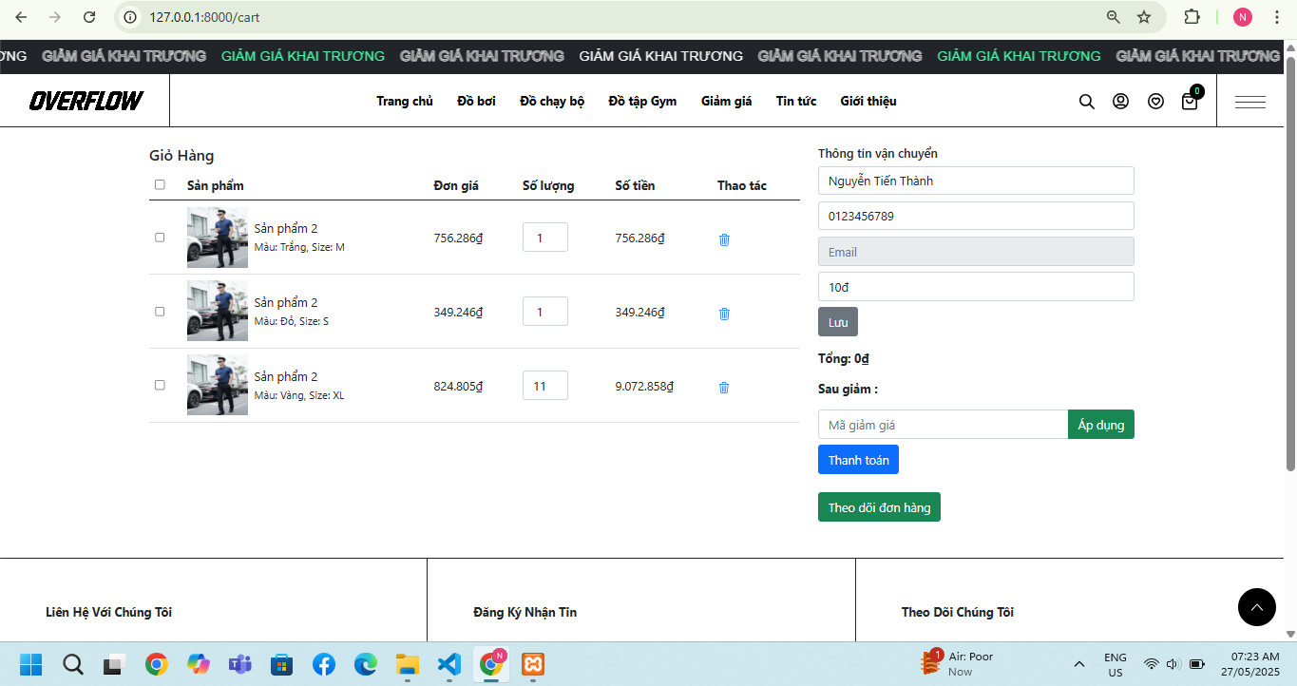Select the Vàng size XL product checkbox
Viewport: 1297px width, 686px height.
(x=160, y=385)
